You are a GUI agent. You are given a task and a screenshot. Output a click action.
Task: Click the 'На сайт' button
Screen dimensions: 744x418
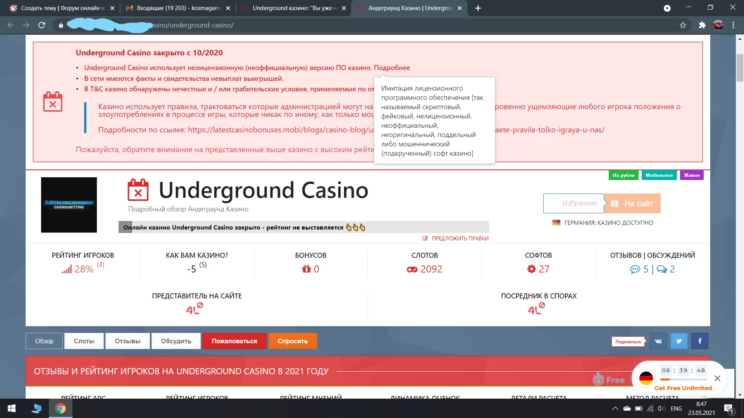(x=632, y=204)
